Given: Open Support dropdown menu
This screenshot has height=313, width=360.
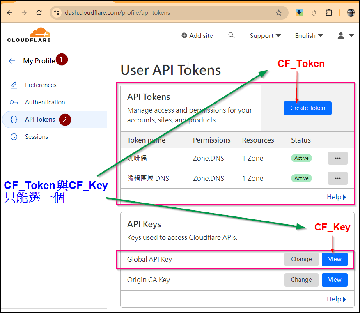Looking at the screenshot, I should click(265, 36).
